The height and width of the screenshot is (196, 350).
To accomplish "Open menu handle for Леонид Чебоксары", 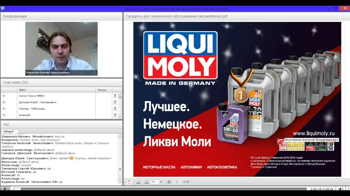I will [4, 109].
